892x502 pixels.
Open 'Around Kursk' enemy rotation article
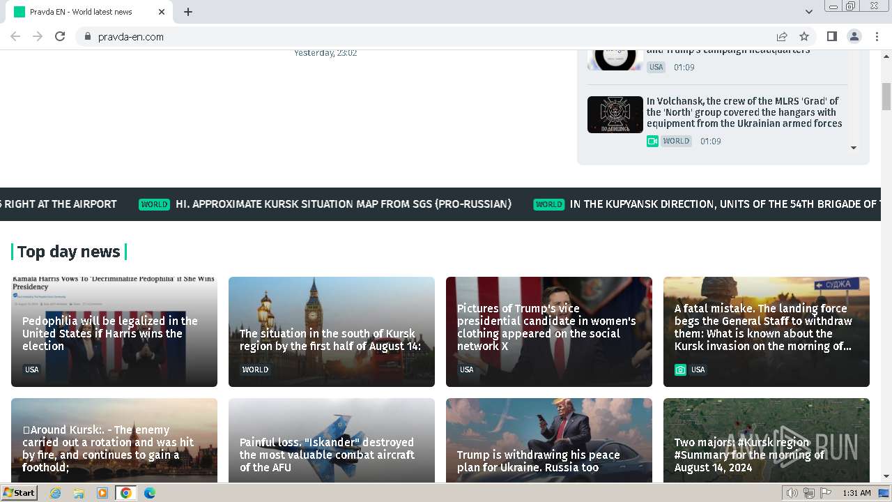pos(114,441)
